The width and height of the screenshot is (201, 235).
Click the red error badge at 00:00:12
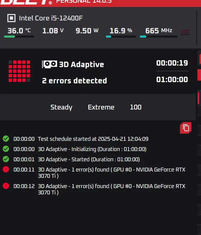coord(6,186)
